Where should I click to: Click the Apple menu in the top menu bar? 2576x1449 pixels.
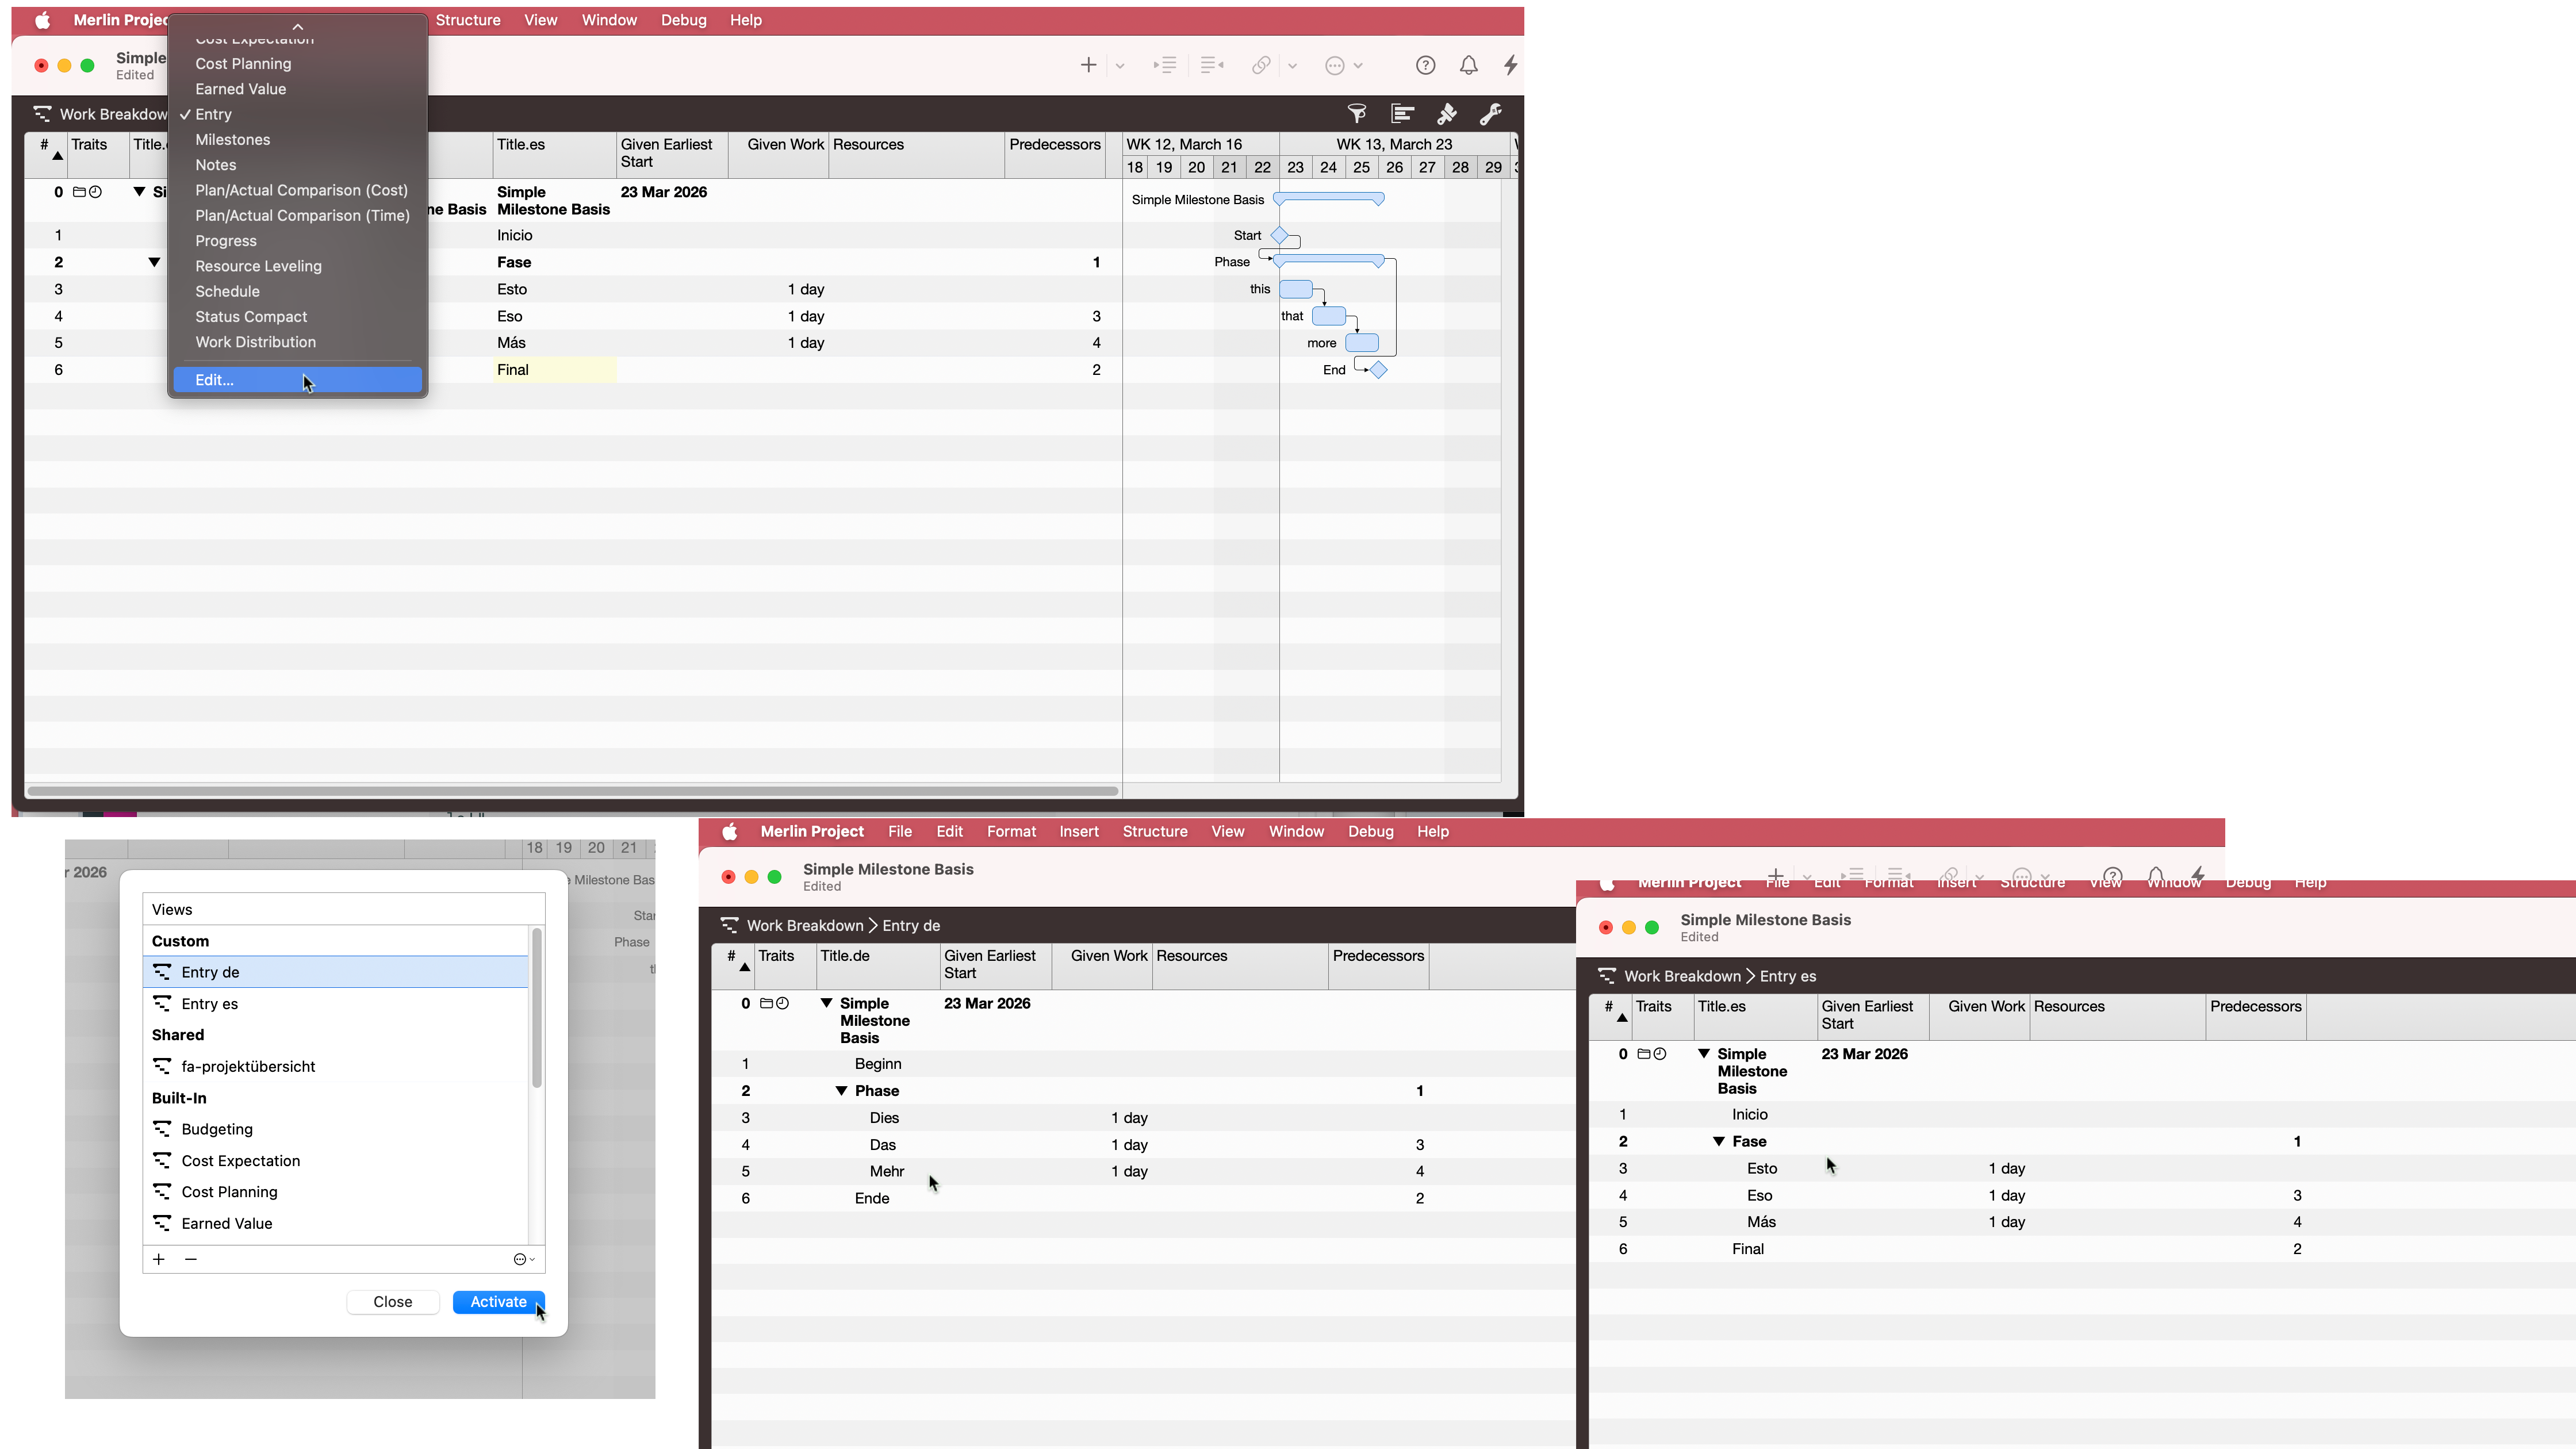(x=42, y=20)
